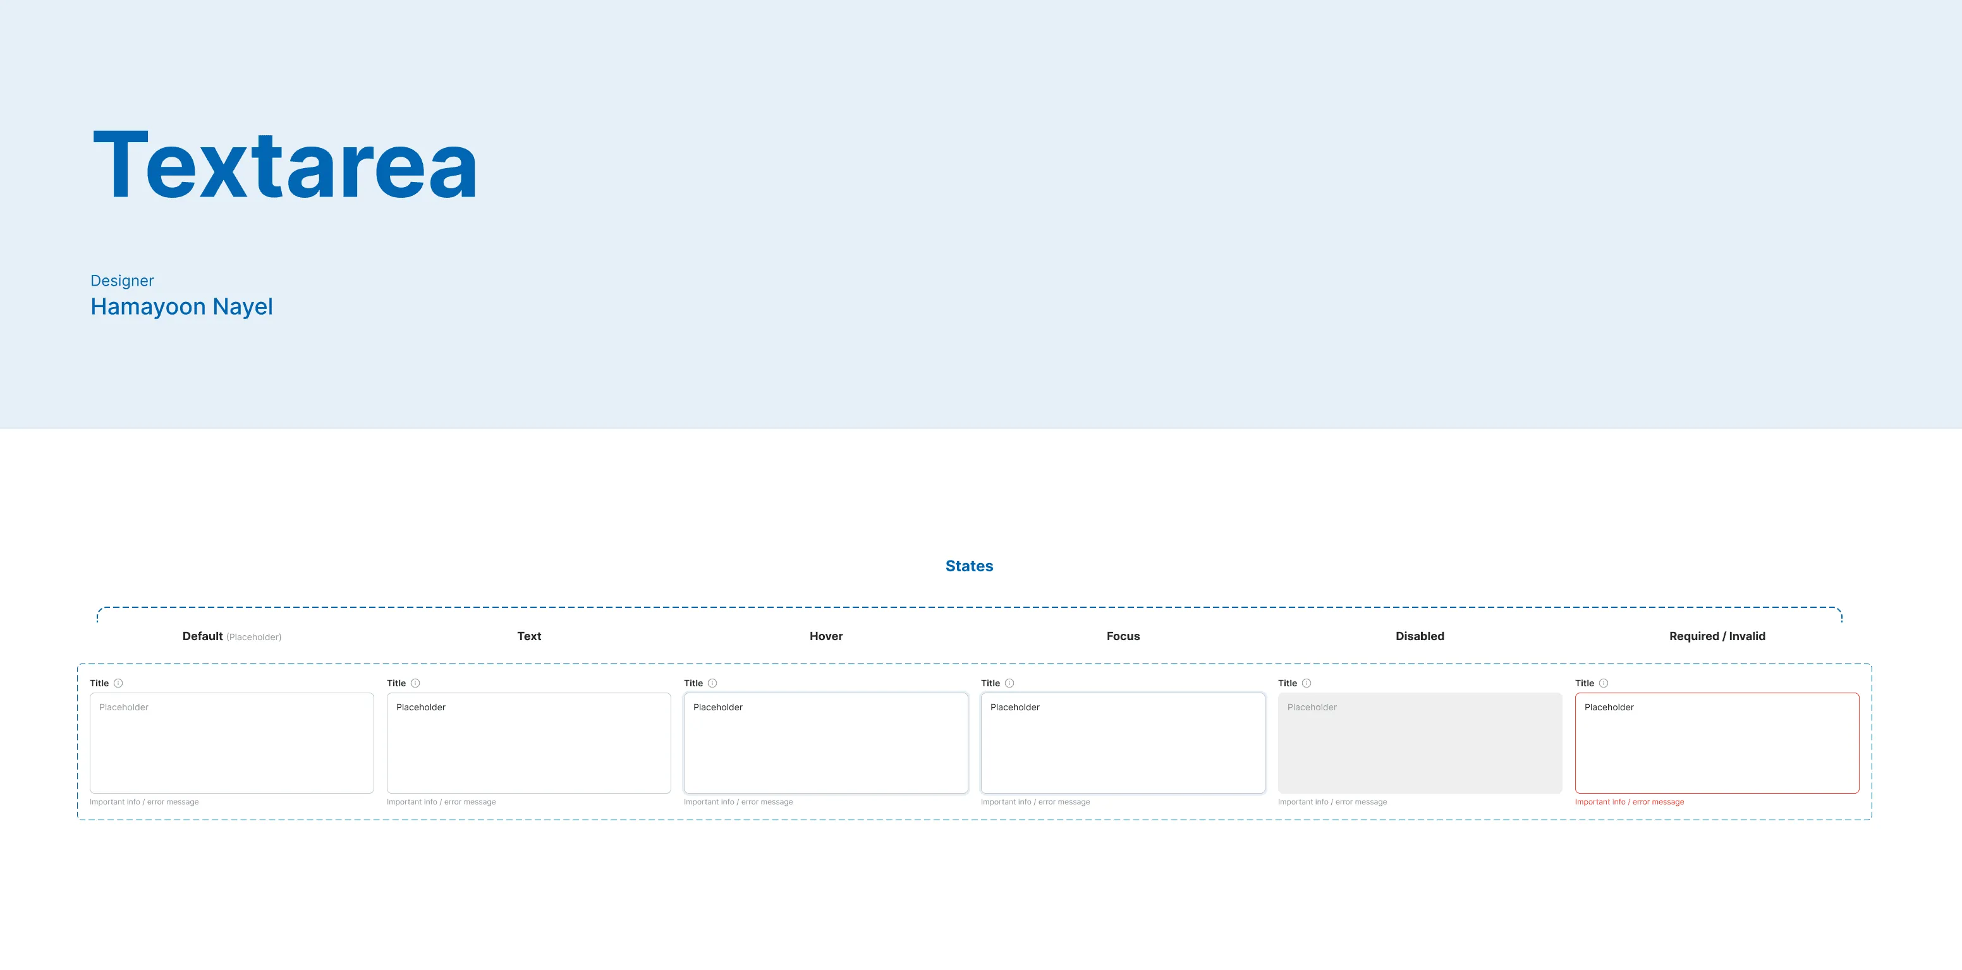Click inside the Default placeholder textarea
This screenshot has width=1962, height=970.
point(231,743)
